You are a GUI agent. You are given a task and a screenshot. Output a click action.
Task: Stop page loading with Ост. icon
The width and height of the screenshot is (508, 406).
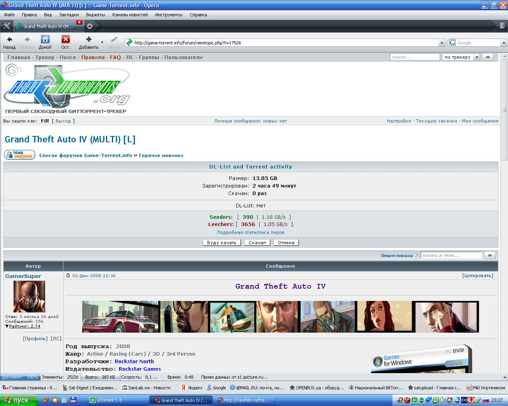coord(65,39)
